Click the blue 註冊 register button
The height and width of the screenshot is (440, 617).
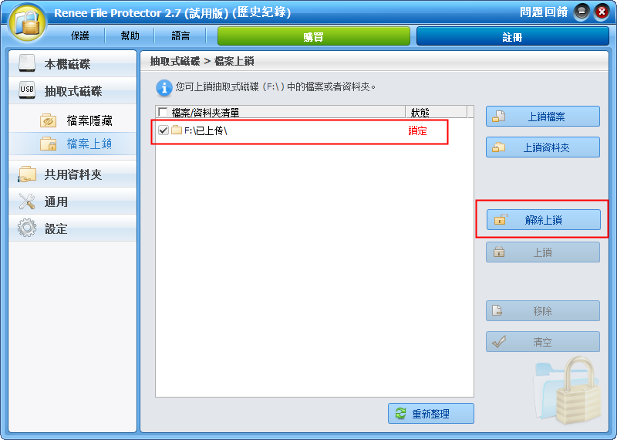[x=513, y=36]
